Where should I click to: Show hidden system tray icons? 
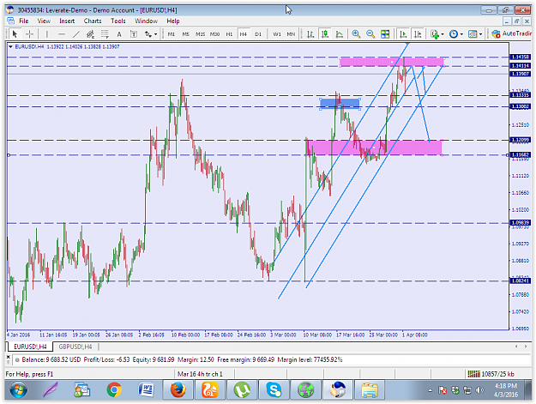430,390
